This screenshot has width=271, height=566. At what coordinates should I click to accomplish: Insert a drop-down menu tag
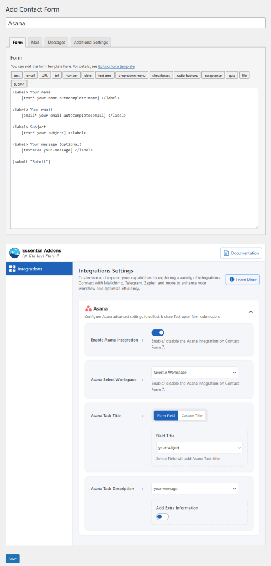[132, 75]
